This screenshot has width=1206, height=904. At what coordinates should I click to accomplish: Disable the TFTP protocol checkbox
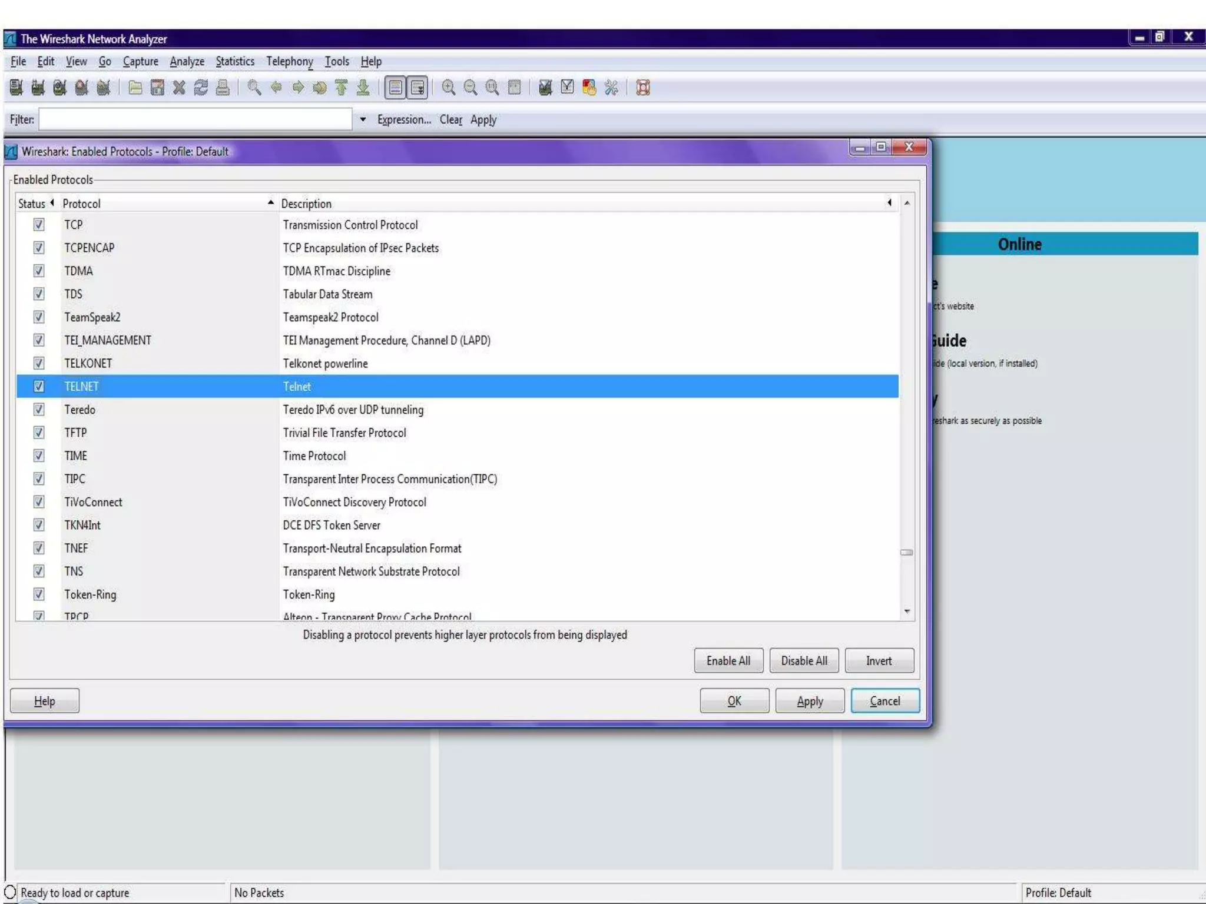tap(39, 433)
